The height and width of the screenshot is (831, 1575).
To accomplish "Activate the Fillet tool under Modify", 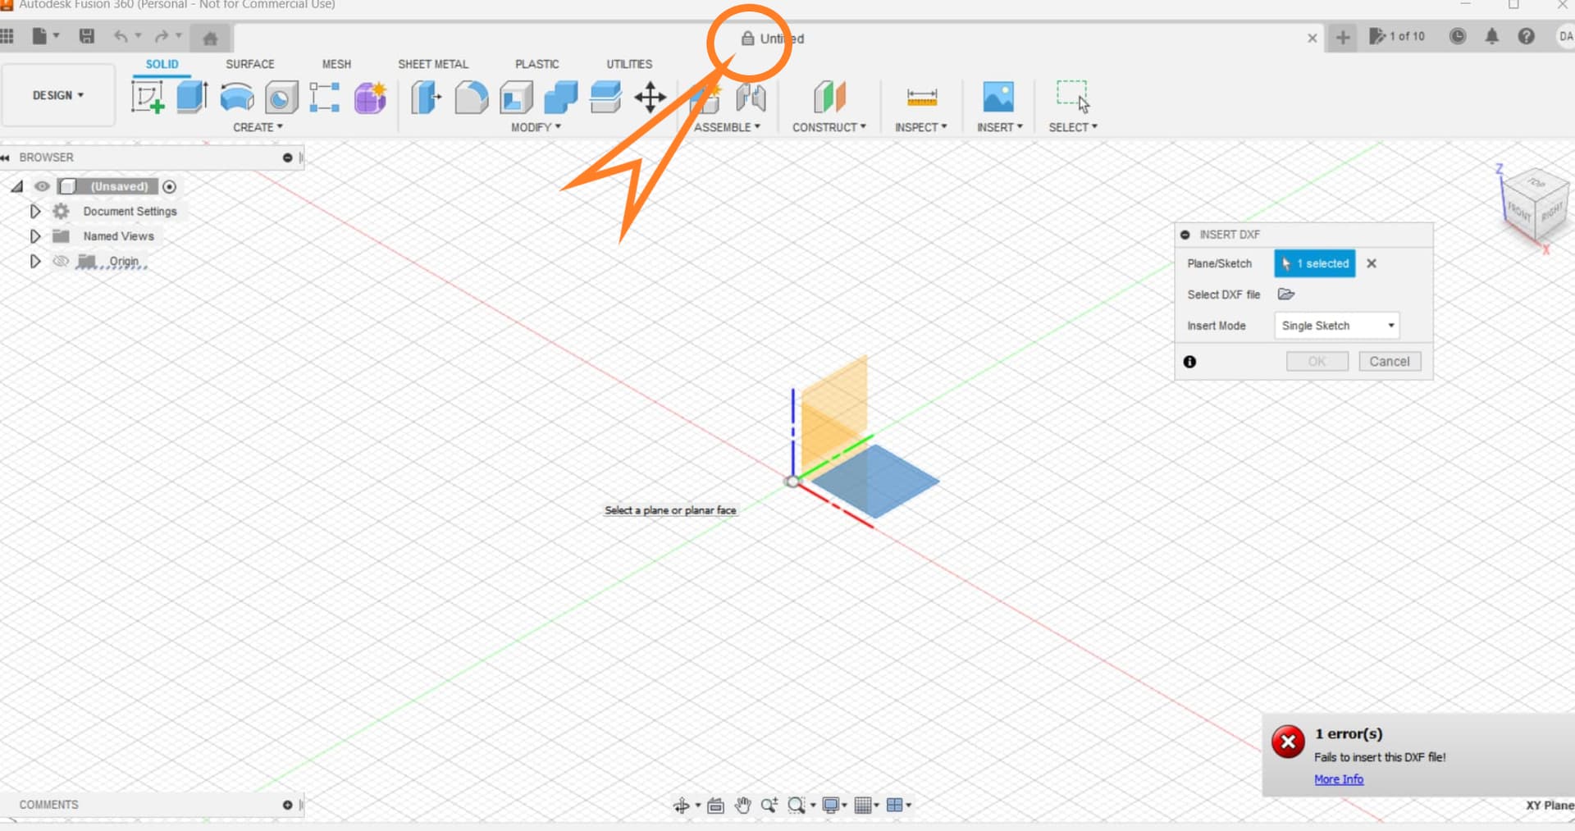I will click(x=470, y=96).
